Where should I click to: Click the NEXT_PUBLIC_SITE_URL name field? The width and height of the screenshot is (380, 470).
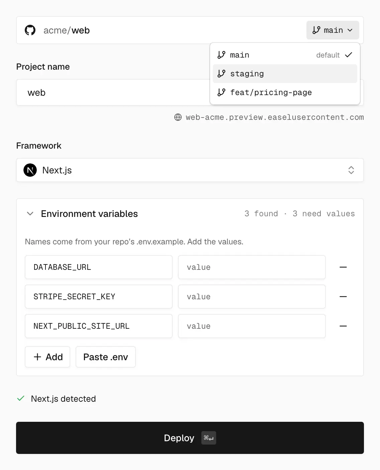click(x=99, y=326)
